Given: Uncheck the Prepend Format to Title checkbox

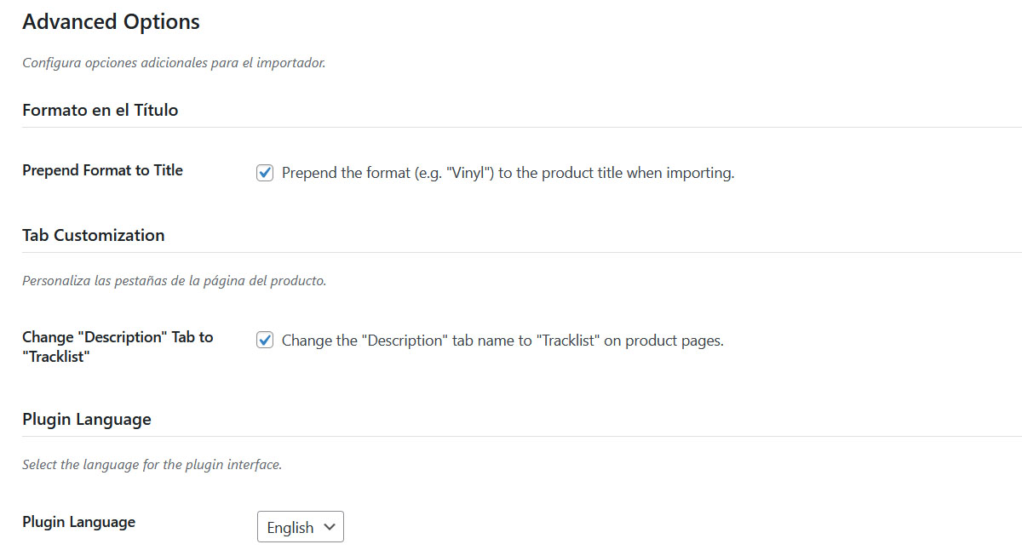Looking at the screenshot, I should (265, 173).
